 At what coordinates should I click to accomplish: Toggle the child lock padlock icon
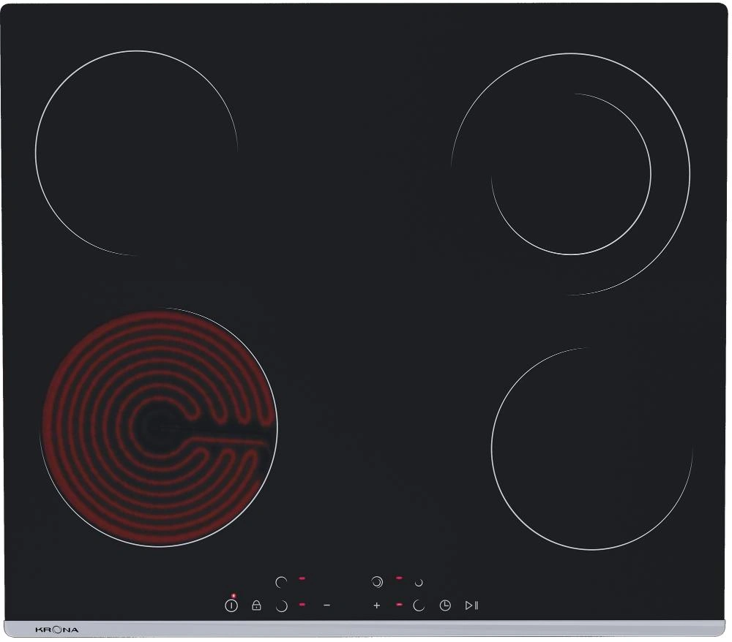tap(256, 605)
